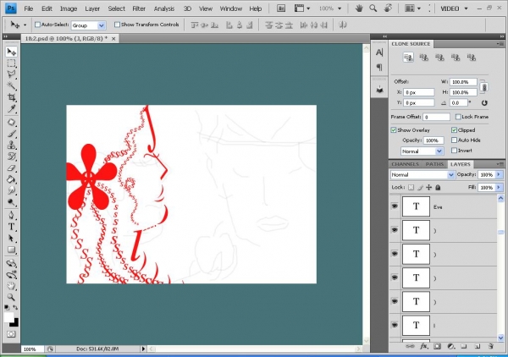
Task: Select the History Brush tool
Action: tap(12, 157)
